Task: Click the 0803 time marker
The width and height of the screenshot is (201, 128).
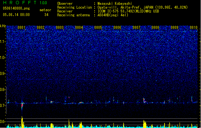Action: coord(60,28)
